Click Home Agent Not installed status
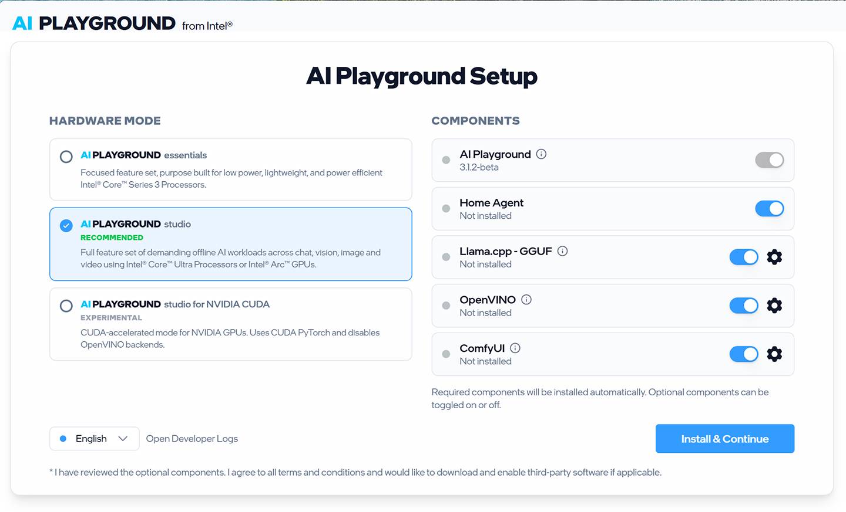This screenshot has width=846, height=512. [x=485, y=216]
